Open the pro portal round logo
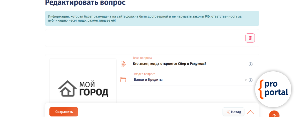 pyautogui.click(x=273, y=90)
